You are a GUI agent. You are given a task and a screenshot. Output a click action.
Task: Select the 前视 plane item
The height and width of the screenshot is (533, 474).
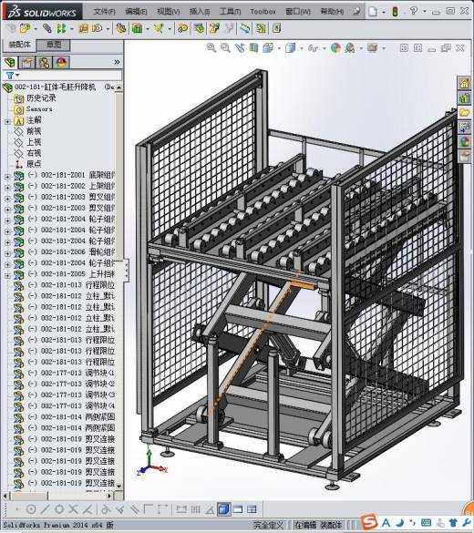coord(34,131)
